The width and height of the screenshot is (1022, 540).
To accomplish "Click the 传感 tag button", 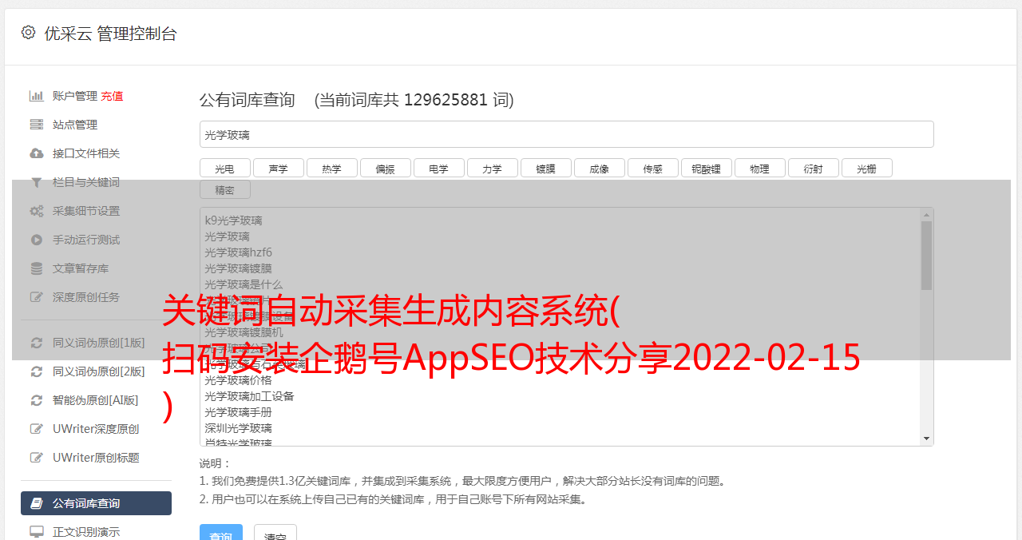I will click(652, 168).
